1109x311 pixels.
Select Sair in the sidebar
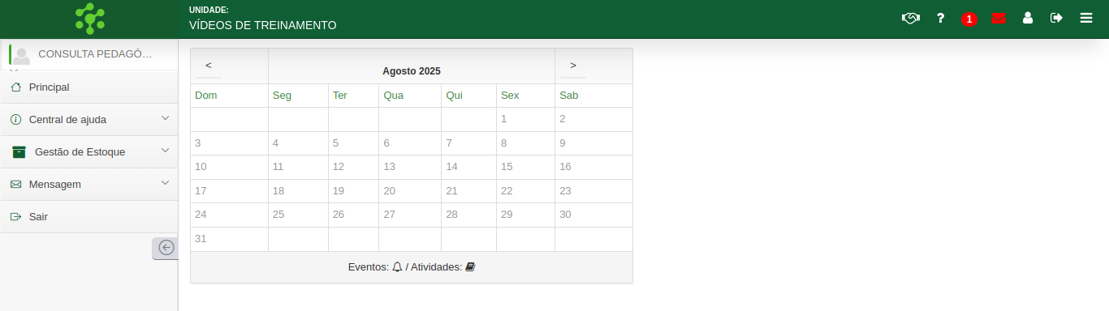[89, 216]
